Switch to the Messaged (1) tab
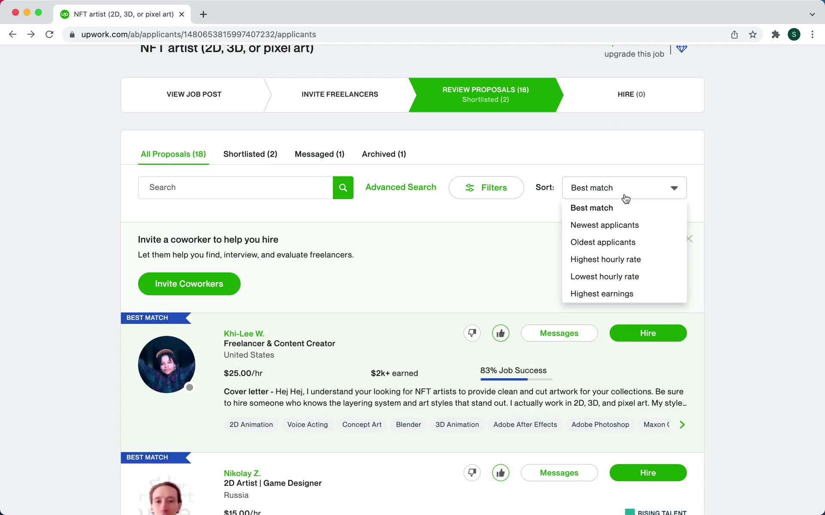This screenshot has height=515, width=825. coord(320,154)
